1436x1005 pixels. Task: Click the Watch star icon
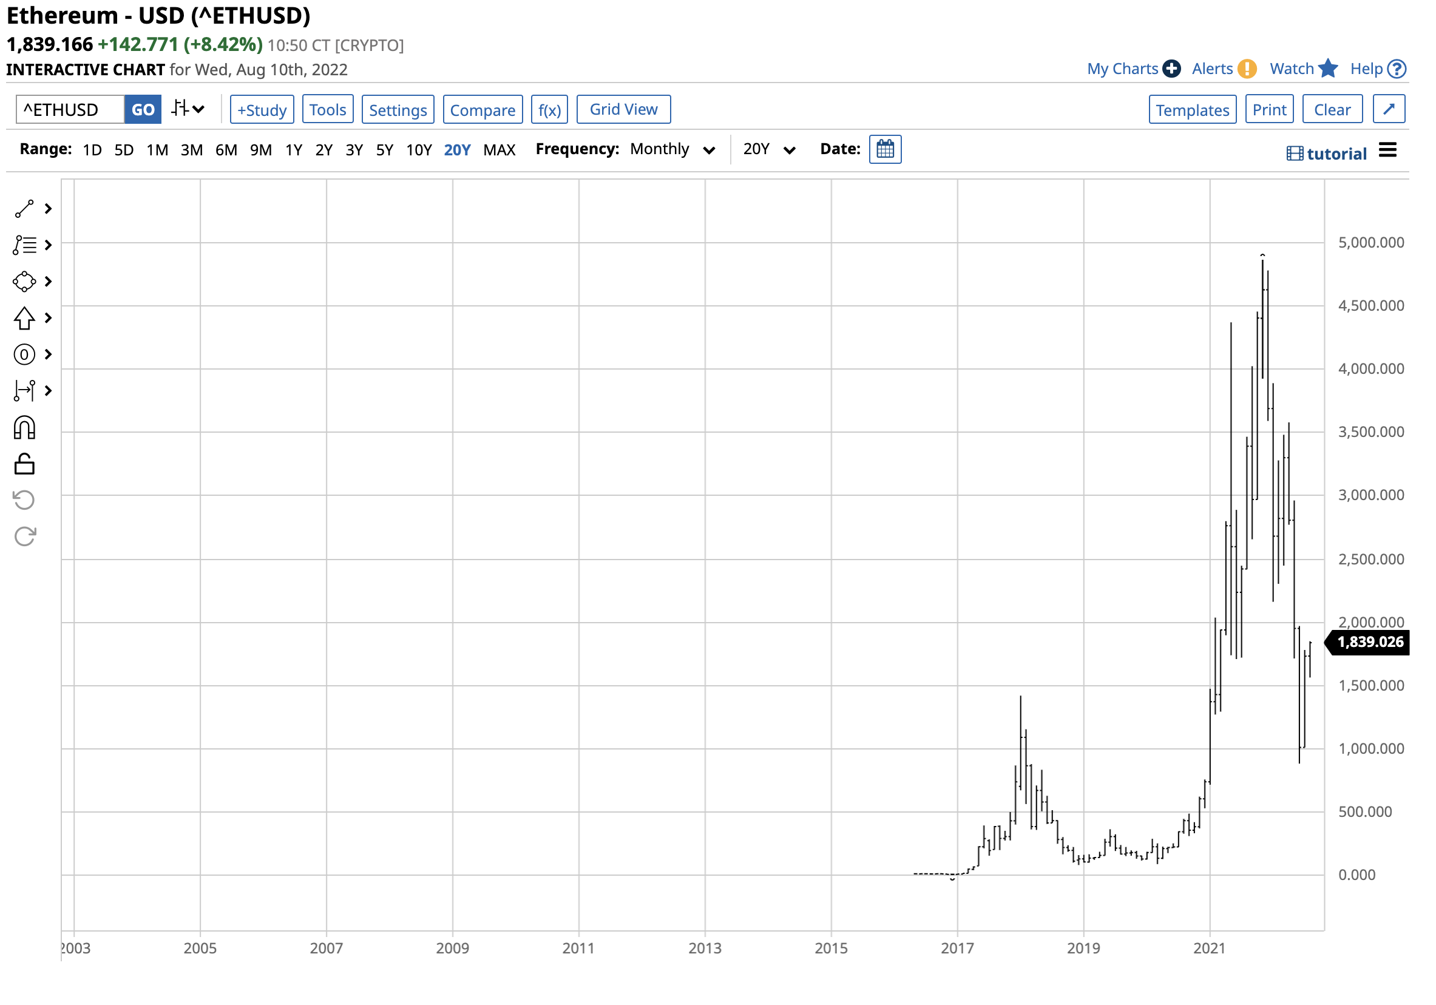point(1330,69)
